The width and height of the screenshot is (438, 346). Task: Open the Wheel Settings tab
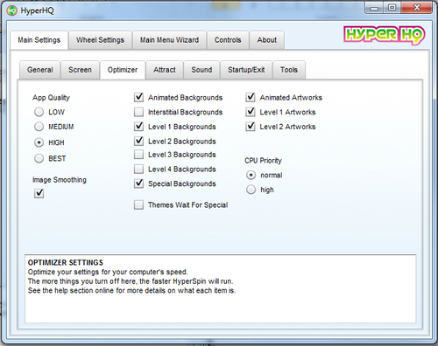100,40
